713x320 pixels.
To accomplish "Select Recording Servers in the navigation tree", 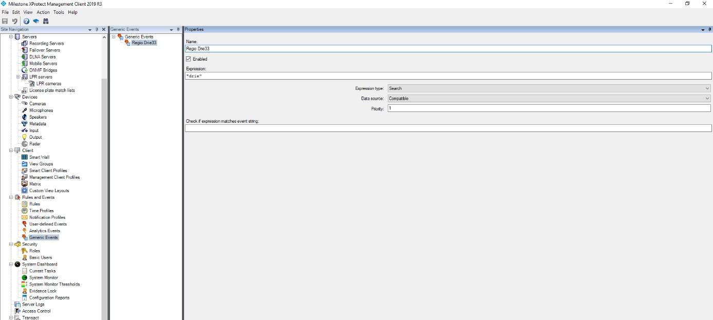I will pyautogui.click(x=47, y=43).
